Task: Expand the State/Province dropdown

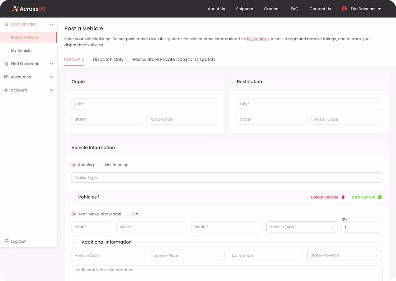Action: 344,255
